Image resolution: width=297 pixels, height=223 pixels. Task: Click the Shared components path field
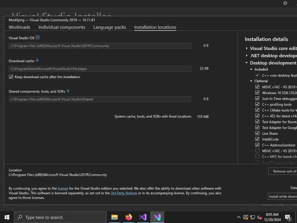pyautogui.click(x=100, y=99)
